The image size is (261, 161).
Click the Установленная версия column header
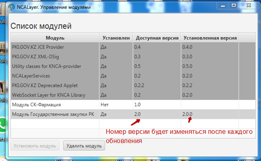click(x=210, y=38)
